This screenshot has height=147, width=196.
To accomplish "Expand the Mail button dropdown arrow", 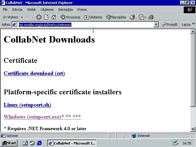I will [x=145, y=17].
